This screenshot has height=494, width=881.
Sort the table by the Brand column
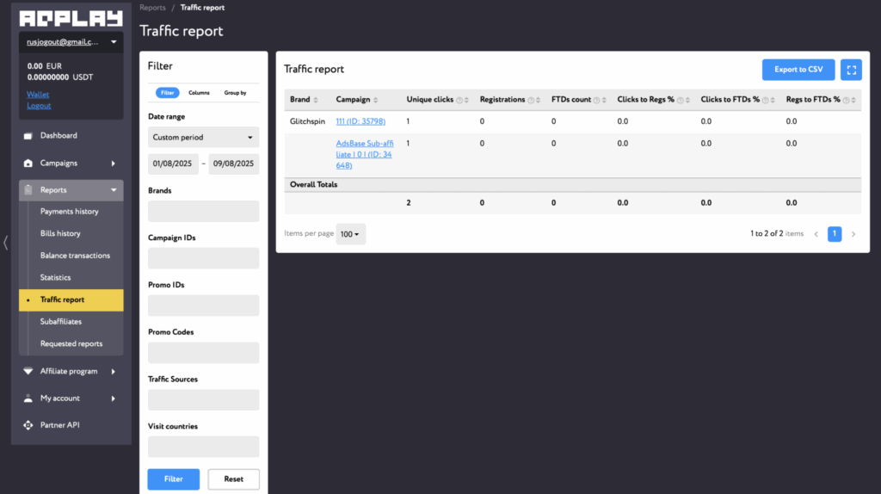(316, 100)
